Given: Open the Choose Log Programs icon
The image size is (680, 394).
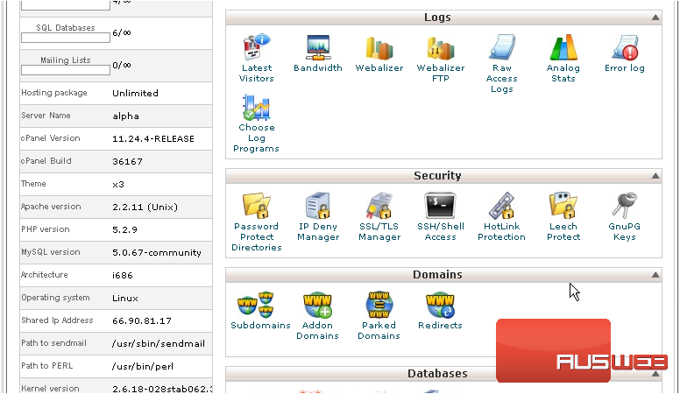Looking at the screenshot, I should 256,107.
